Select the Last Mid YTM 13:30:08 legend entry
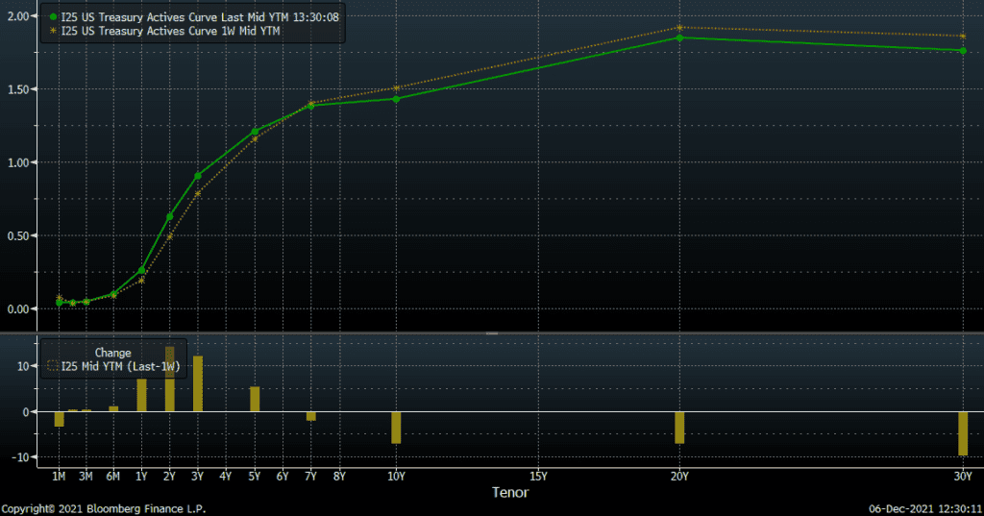984x516 pixels. [200, 17]
